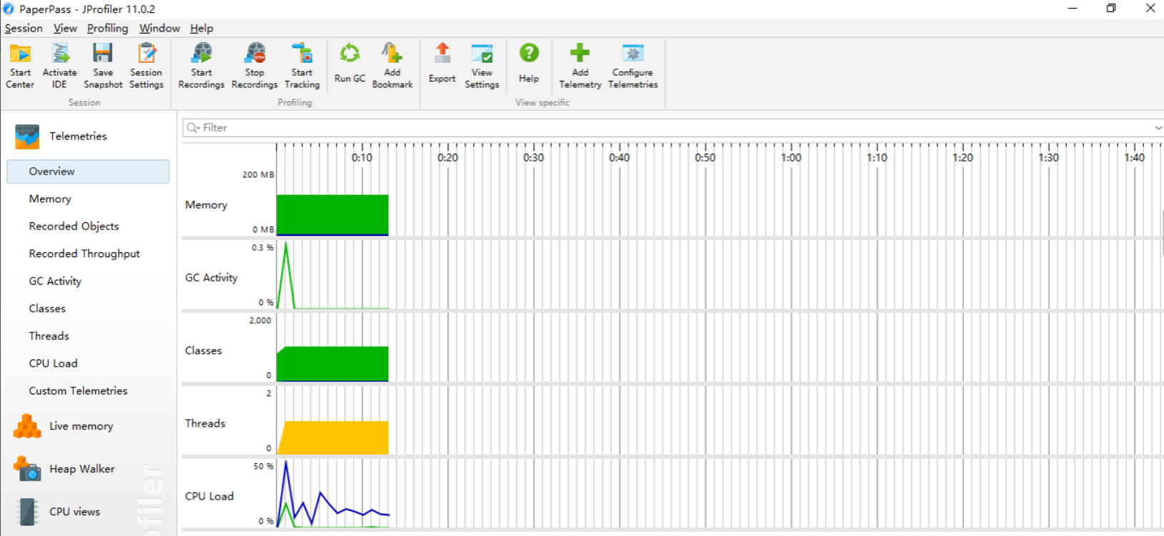
Task: Select Overview in the Telemetries list
Action: click(x=88, y=172)
